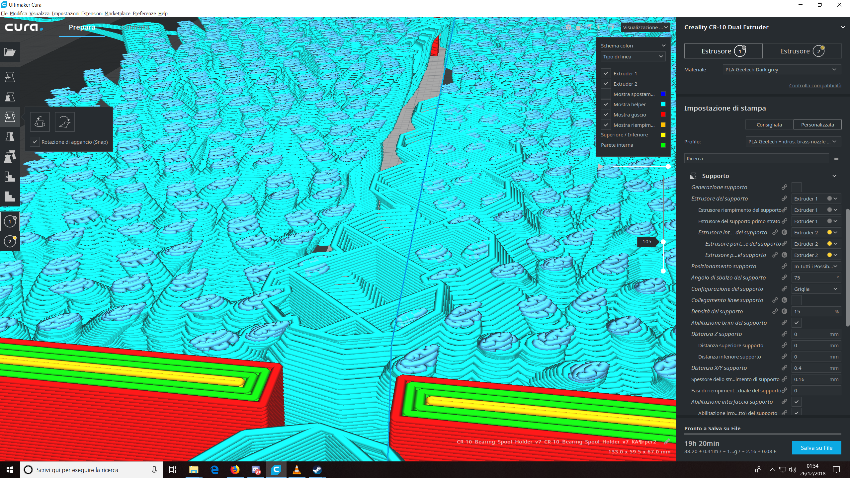Select the Move tool in left toolbar

[10, 77]
